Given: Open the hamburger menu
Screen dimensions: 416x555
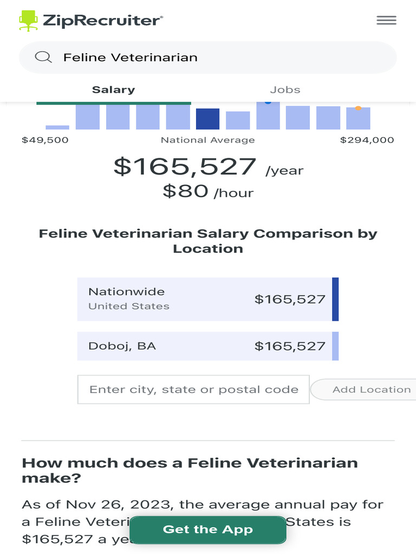Looking at the screenshot, I should click(x=386, y=21).
